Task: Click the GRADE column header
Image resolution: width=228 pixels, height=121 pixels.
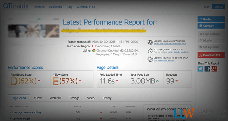Action: [x=78, y=107]
